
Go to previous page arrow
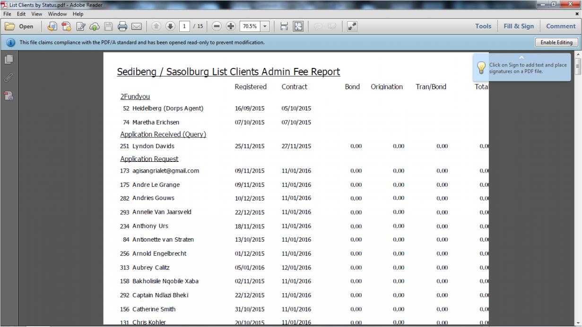pyautogui.click(x=157, y=26)
